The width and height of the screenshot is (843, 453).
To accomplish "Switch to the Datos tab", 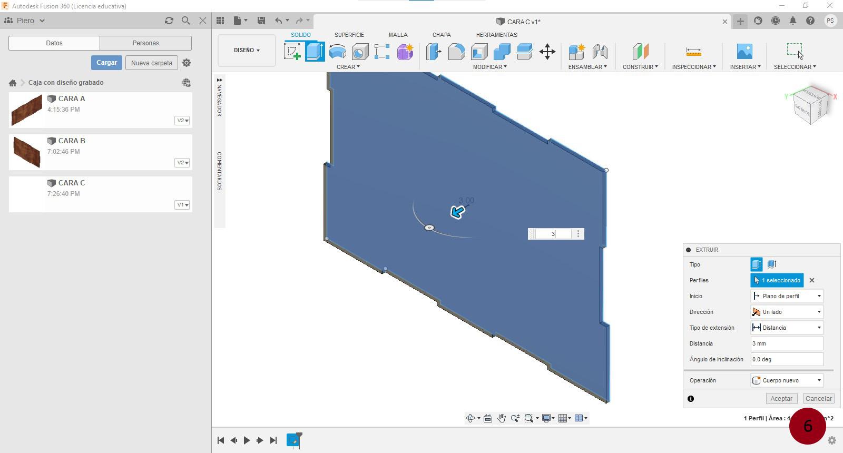I will [54, 43].
